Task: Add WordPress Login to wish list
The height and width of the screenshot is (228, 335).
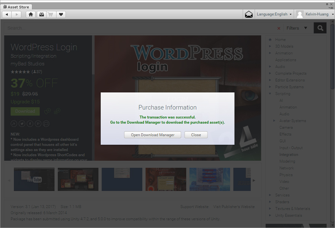Action: [47, 111]
